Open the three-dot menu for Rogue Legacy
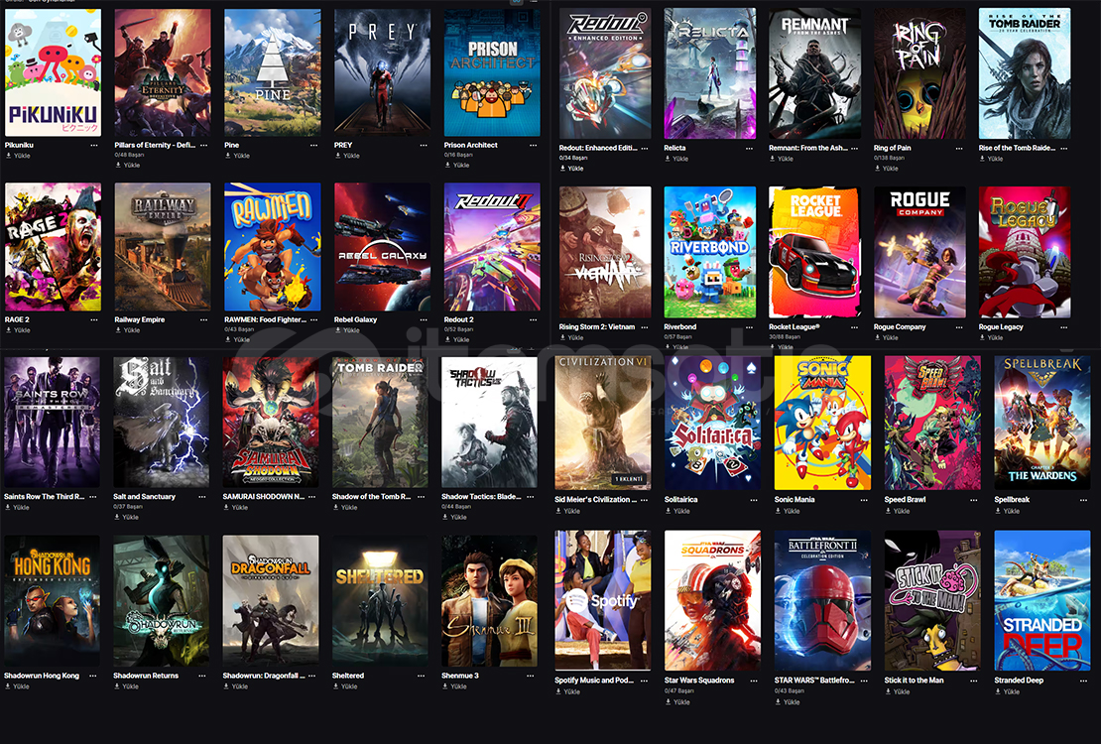Image resolution: width=1101 pixels, height=744 pixels. (x=1064, y=327)
